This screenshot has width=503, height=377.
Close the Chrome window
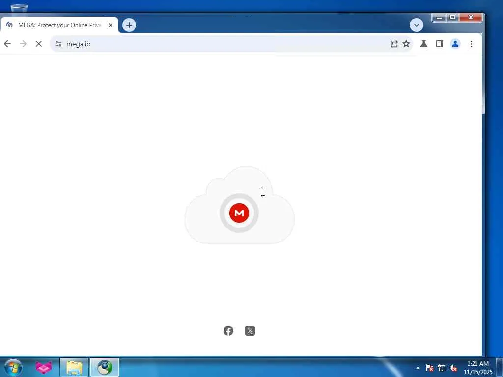click(x=471, y=17)
